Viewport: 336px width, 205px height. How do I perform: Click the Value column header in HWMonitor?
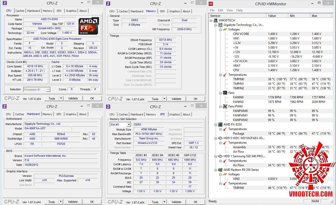pos(277,16)
